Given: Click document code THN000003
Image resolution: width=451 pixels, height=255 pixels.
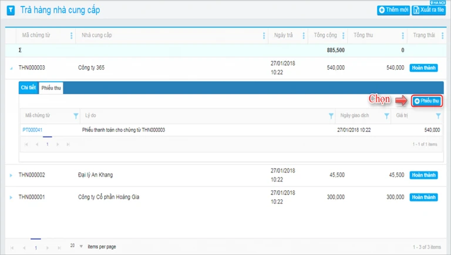Looking at the screenshot, I should tap(32, 68).
